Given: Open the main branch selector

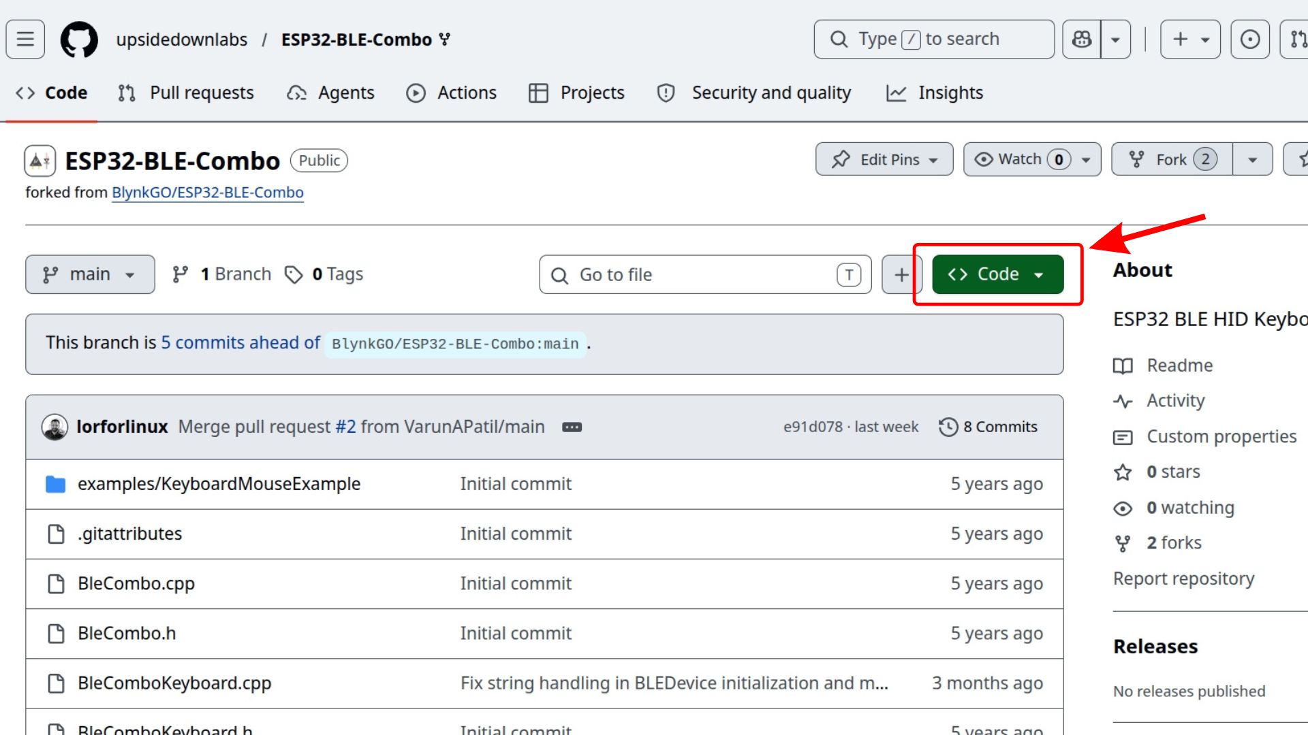Looking at the screenshot, I should (90, 274).
